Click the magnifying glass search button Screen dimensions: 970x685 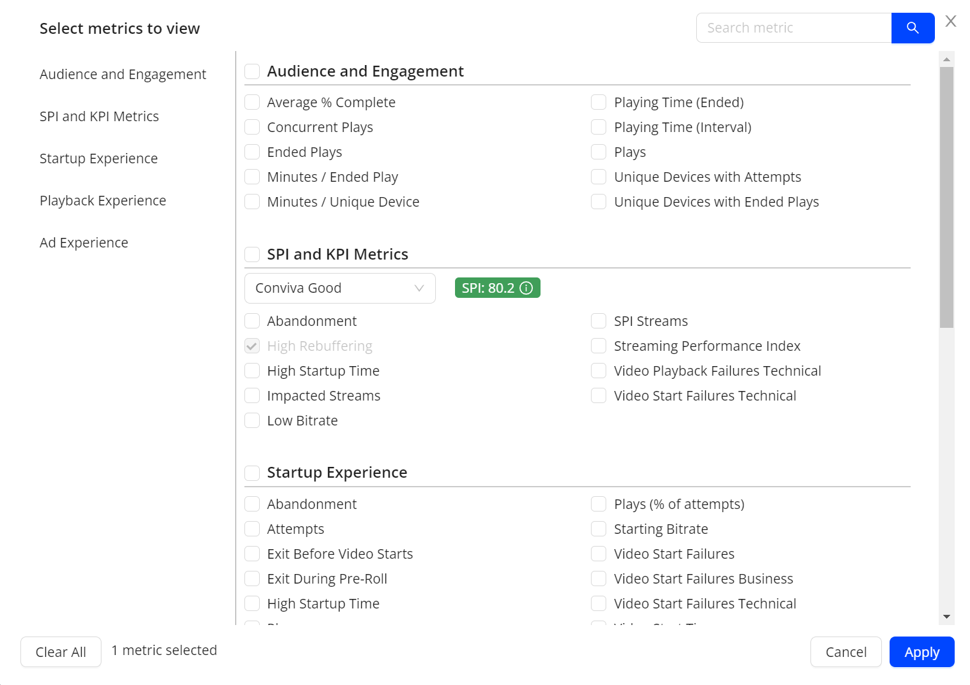(912, 28)
